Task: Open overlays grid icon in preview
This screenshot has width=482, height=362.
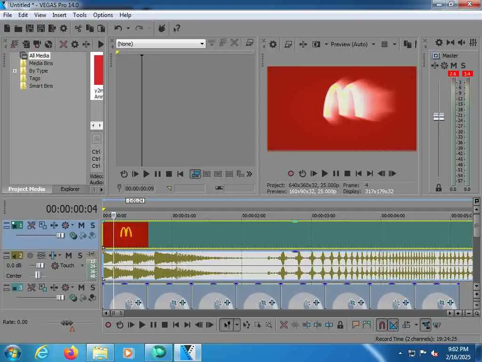Action: pyautogui.click(x=384, y=44)
